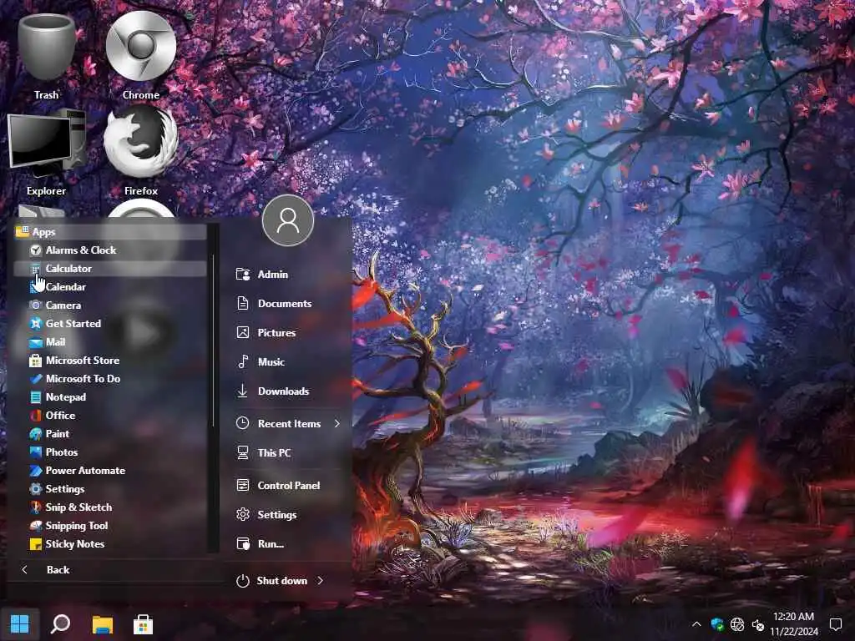855x641 pixels.
Task: Open This PC
Action: pos(288,453)
